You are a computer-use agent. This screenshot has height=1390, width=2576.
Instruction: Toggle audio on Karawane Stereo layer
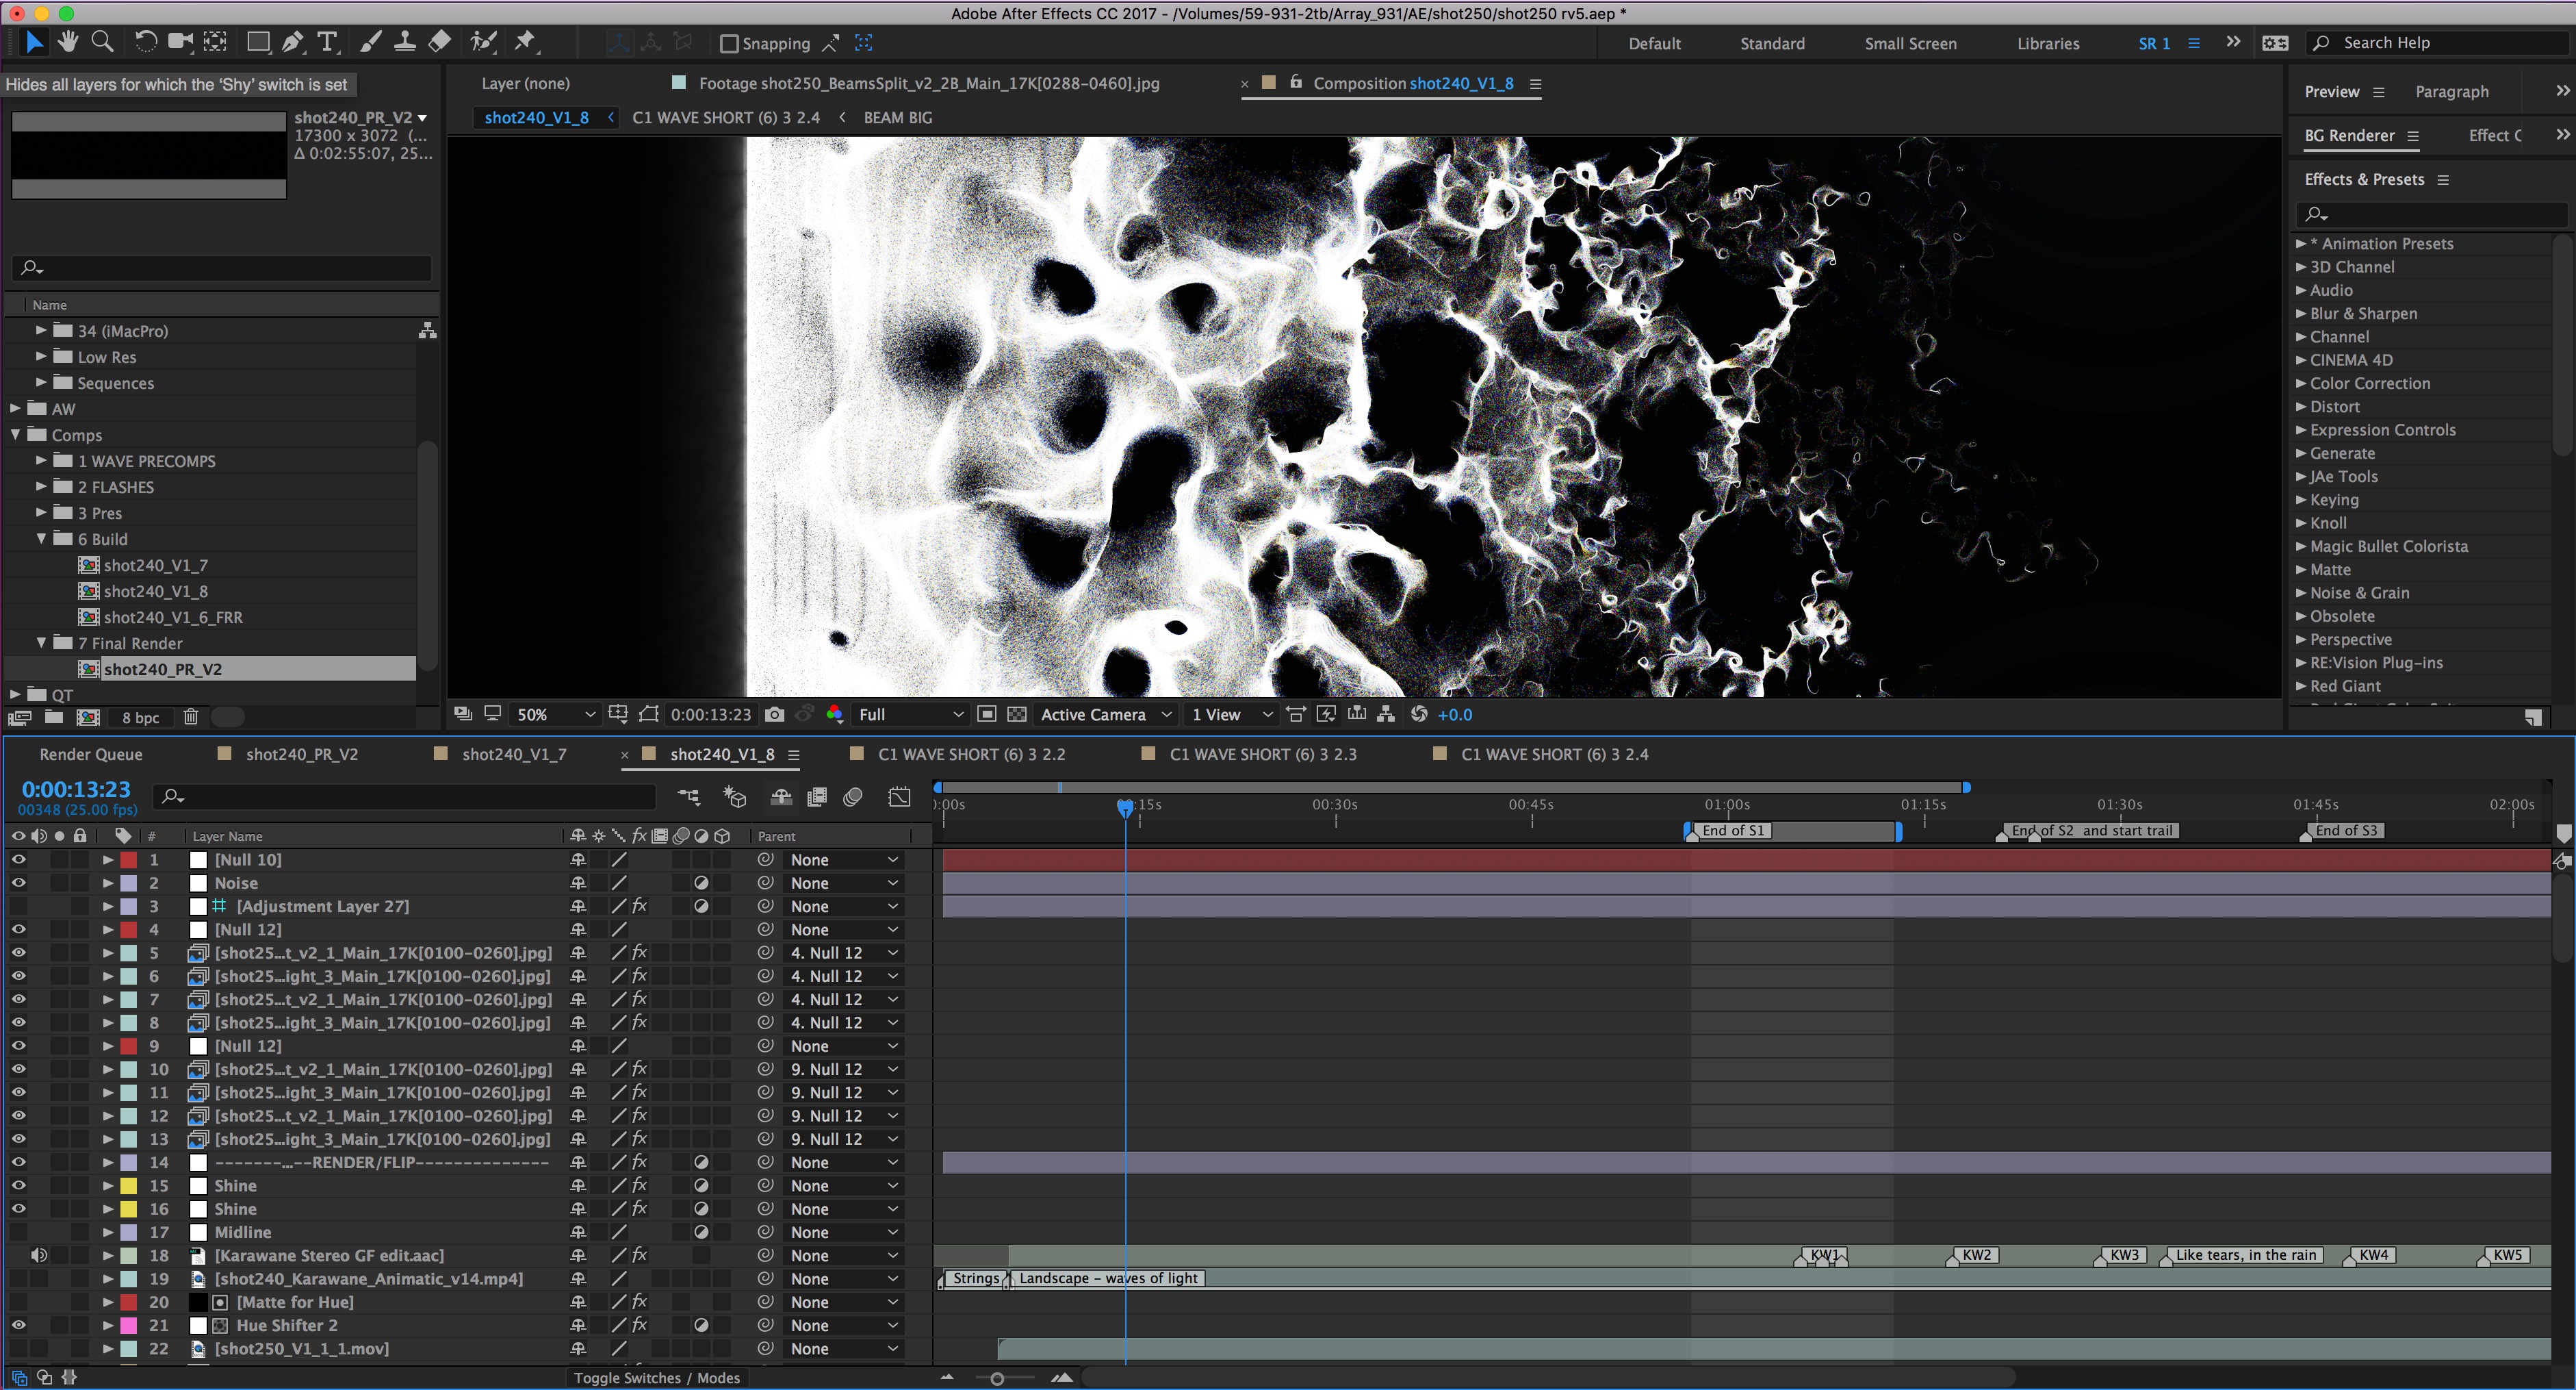pyautogui.click(x=39, y=1255)
